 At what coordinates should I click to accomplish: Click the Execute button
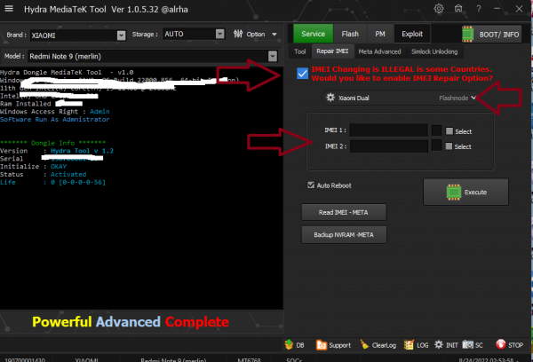(x=465, y=192)
